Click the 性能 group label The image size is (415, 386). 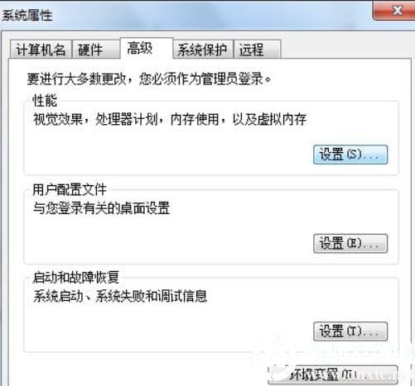tap(45, 100)
